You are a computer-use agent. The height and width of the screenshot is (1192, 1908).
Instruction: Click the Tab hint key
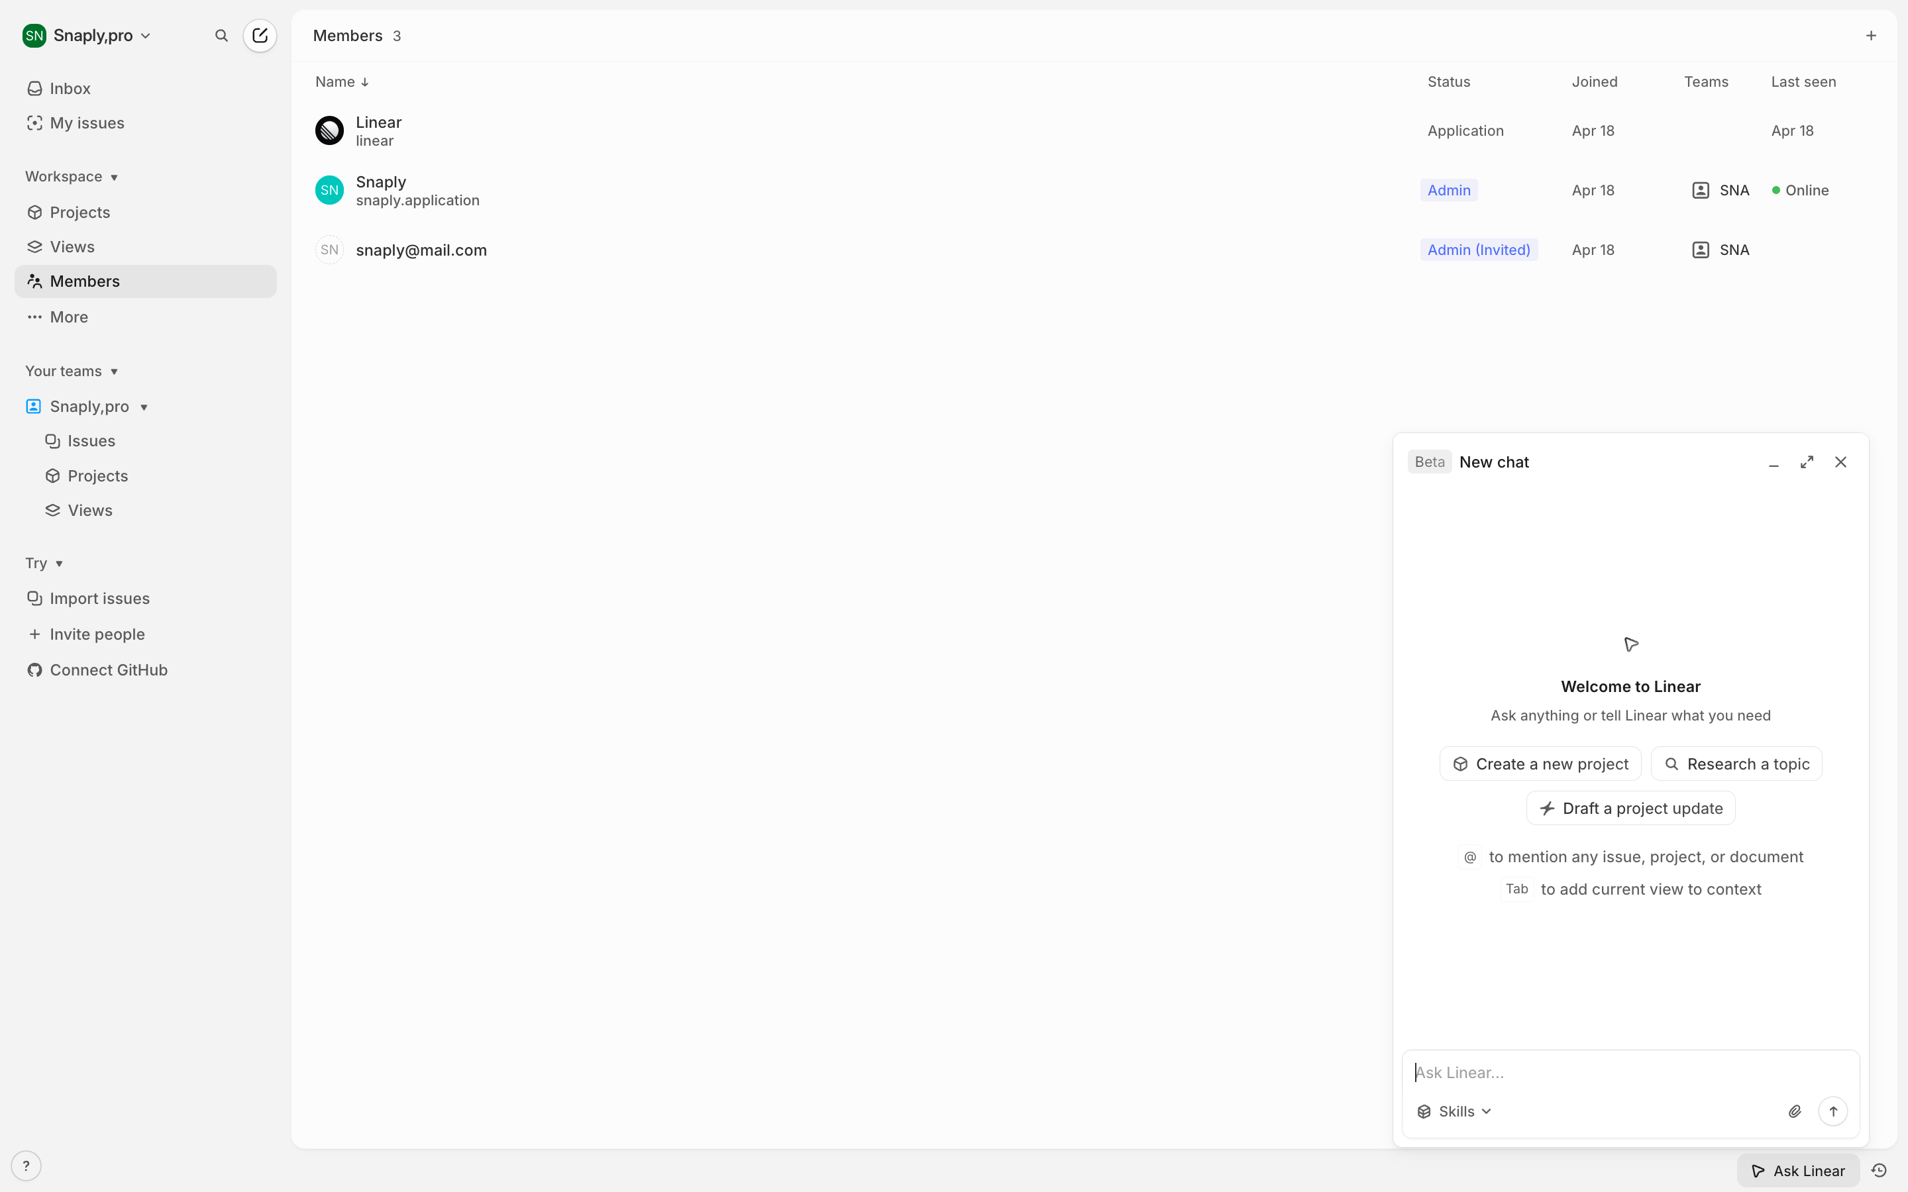(x=1517, y=889)
